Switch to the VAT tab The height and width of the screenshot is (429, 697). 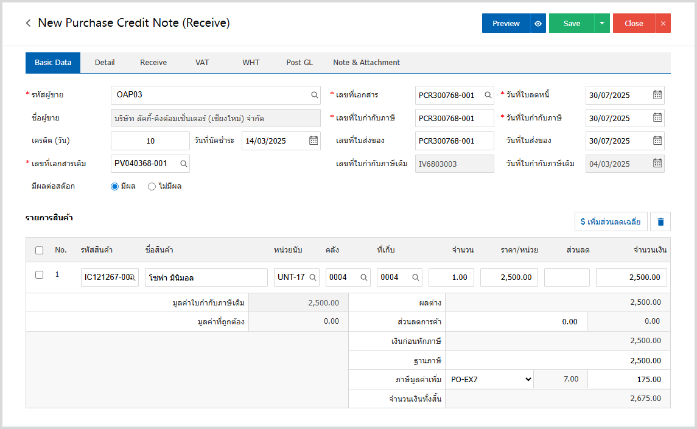pos(202,63)
